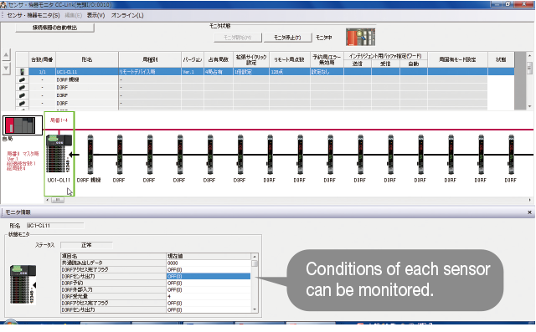This screenshot has height=332, width=536.
Task: Click the 受信 sub-column header
Action: (x=385, y=64)
